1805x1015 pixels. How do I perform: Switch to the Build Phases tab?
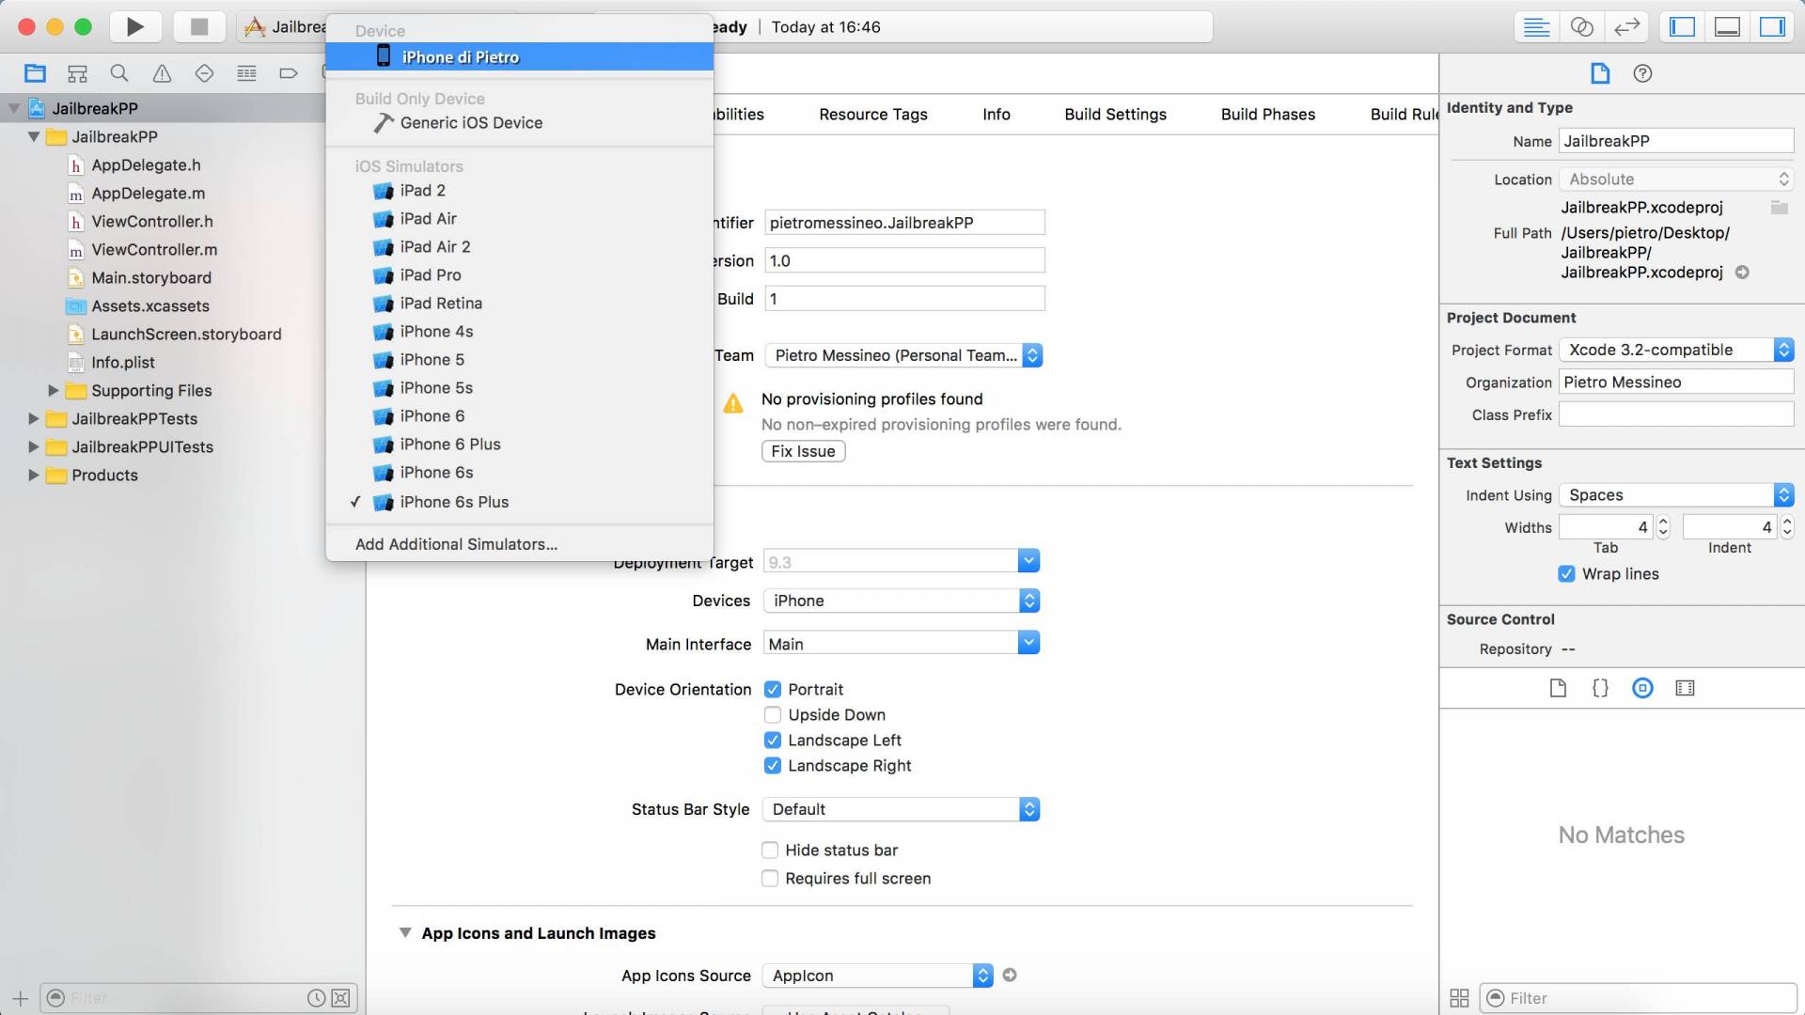coord(1268,115)
